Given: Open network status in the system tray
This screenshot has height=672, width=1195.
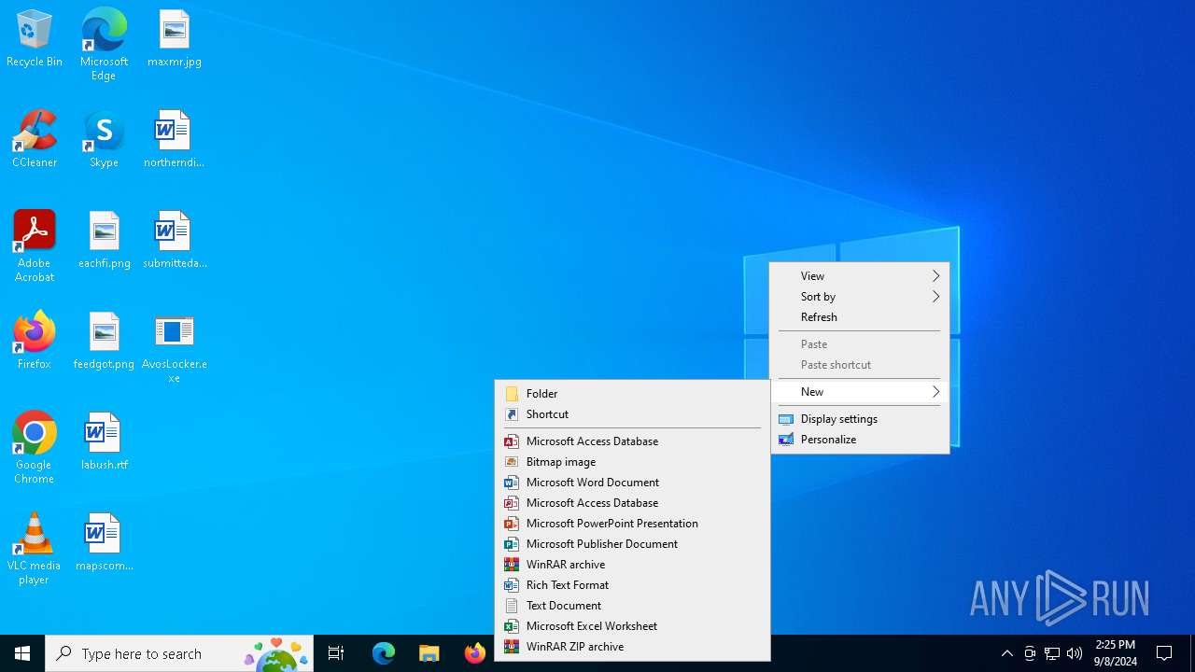Looking at the screenshot, I should point(1052,653).
